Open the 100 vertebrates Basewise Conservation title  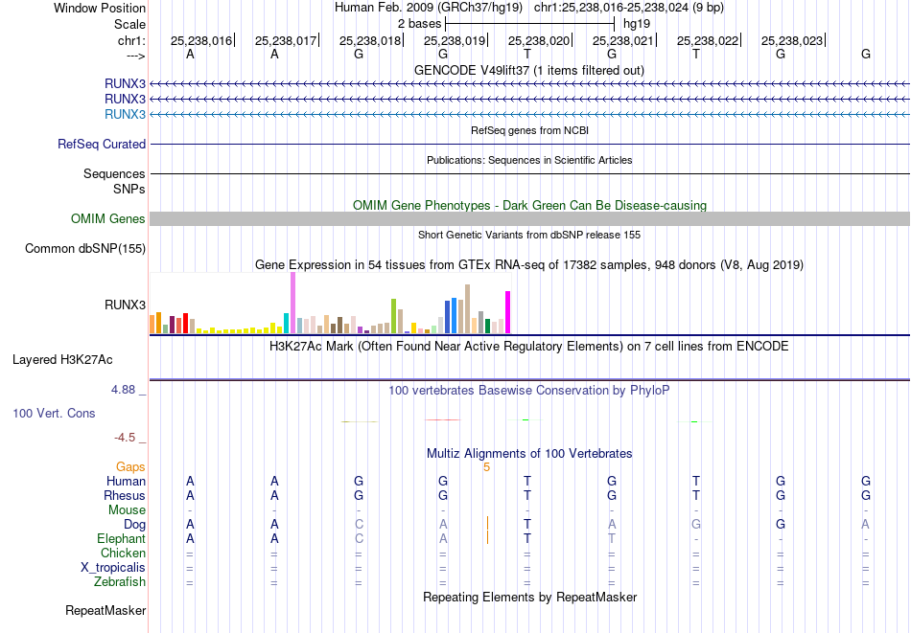click(x=529, y=391)
